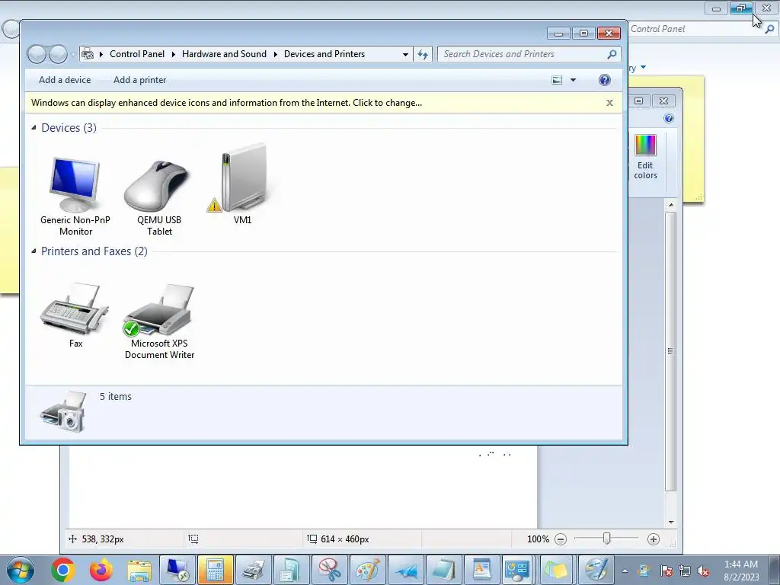The height and width of the screenshot is (585, 780).
Task: Switch to Control Panel taskbar button
Action: [x=517, y=570]
